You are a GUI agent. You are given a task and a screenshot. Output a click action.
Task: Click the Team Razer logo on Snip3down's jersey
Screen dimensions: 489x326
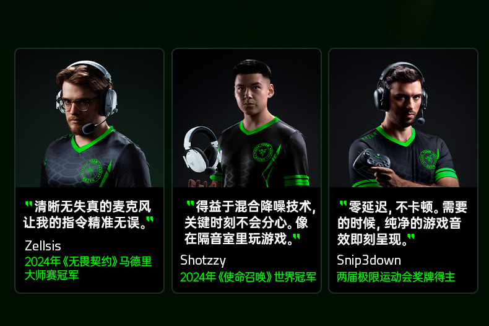(428, 159)
